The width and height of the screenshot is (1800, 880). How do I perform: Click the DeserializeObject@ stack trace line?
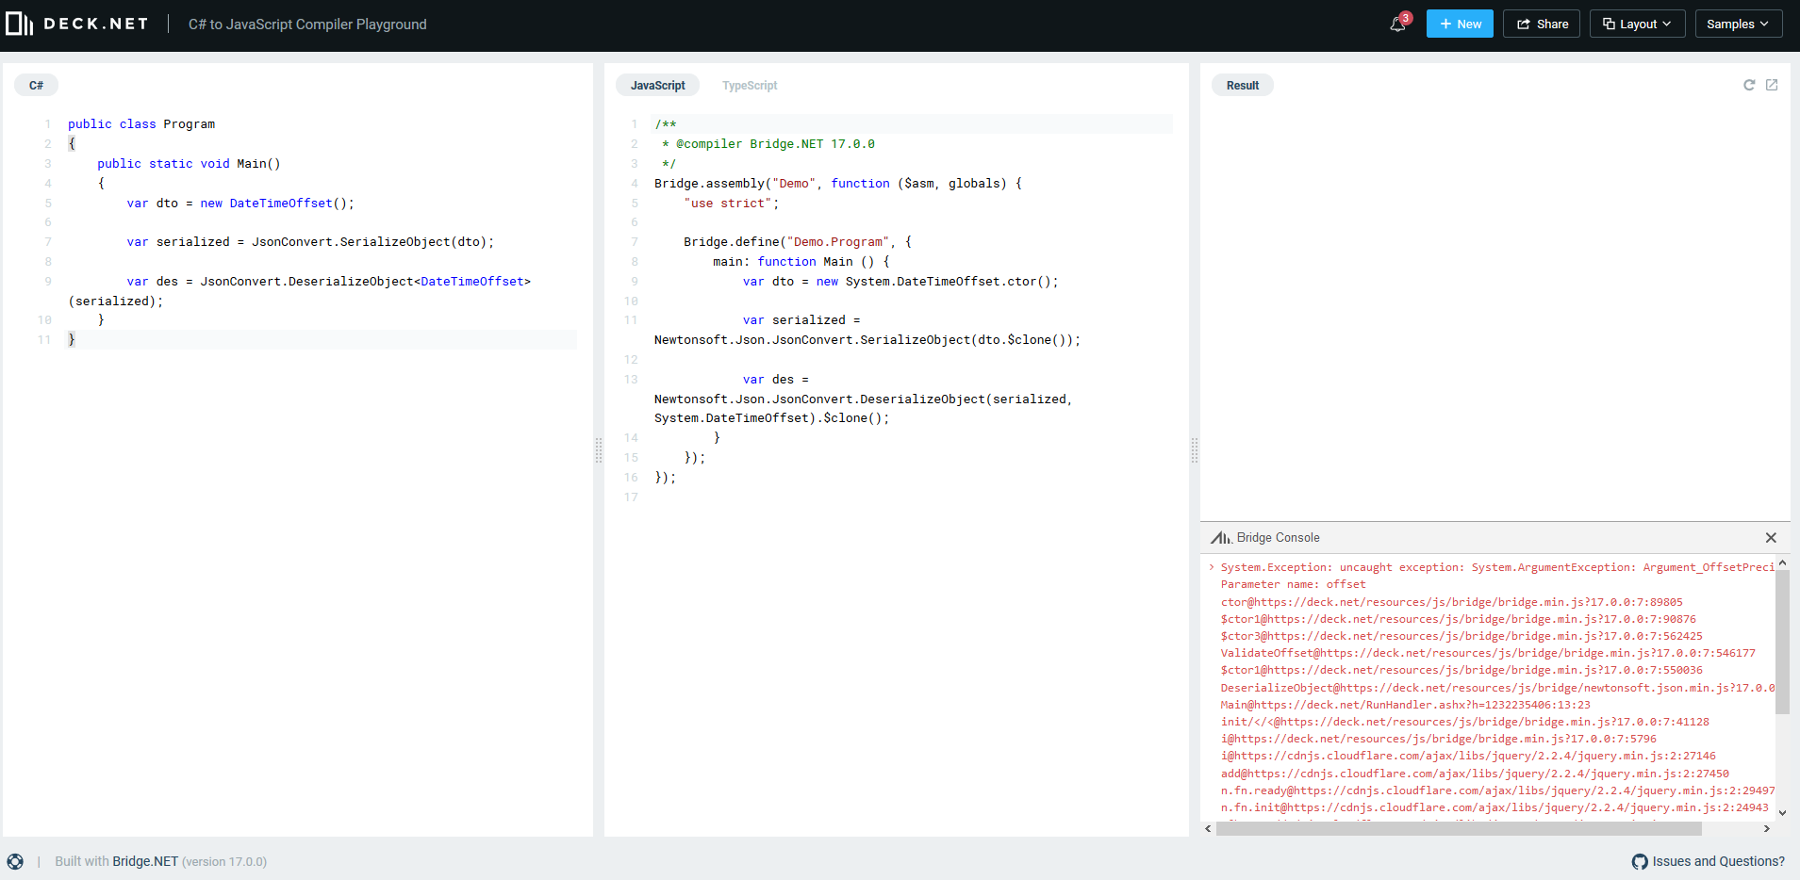(1497, 688)
